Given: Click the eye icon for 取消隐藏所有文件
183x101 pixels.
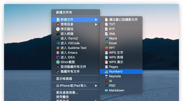Looking at the screenshot, I should 58,67.
